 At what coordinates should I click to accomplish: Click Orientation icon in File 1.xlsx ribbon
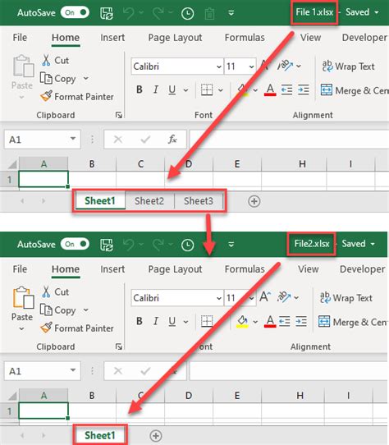pos(285,66)
